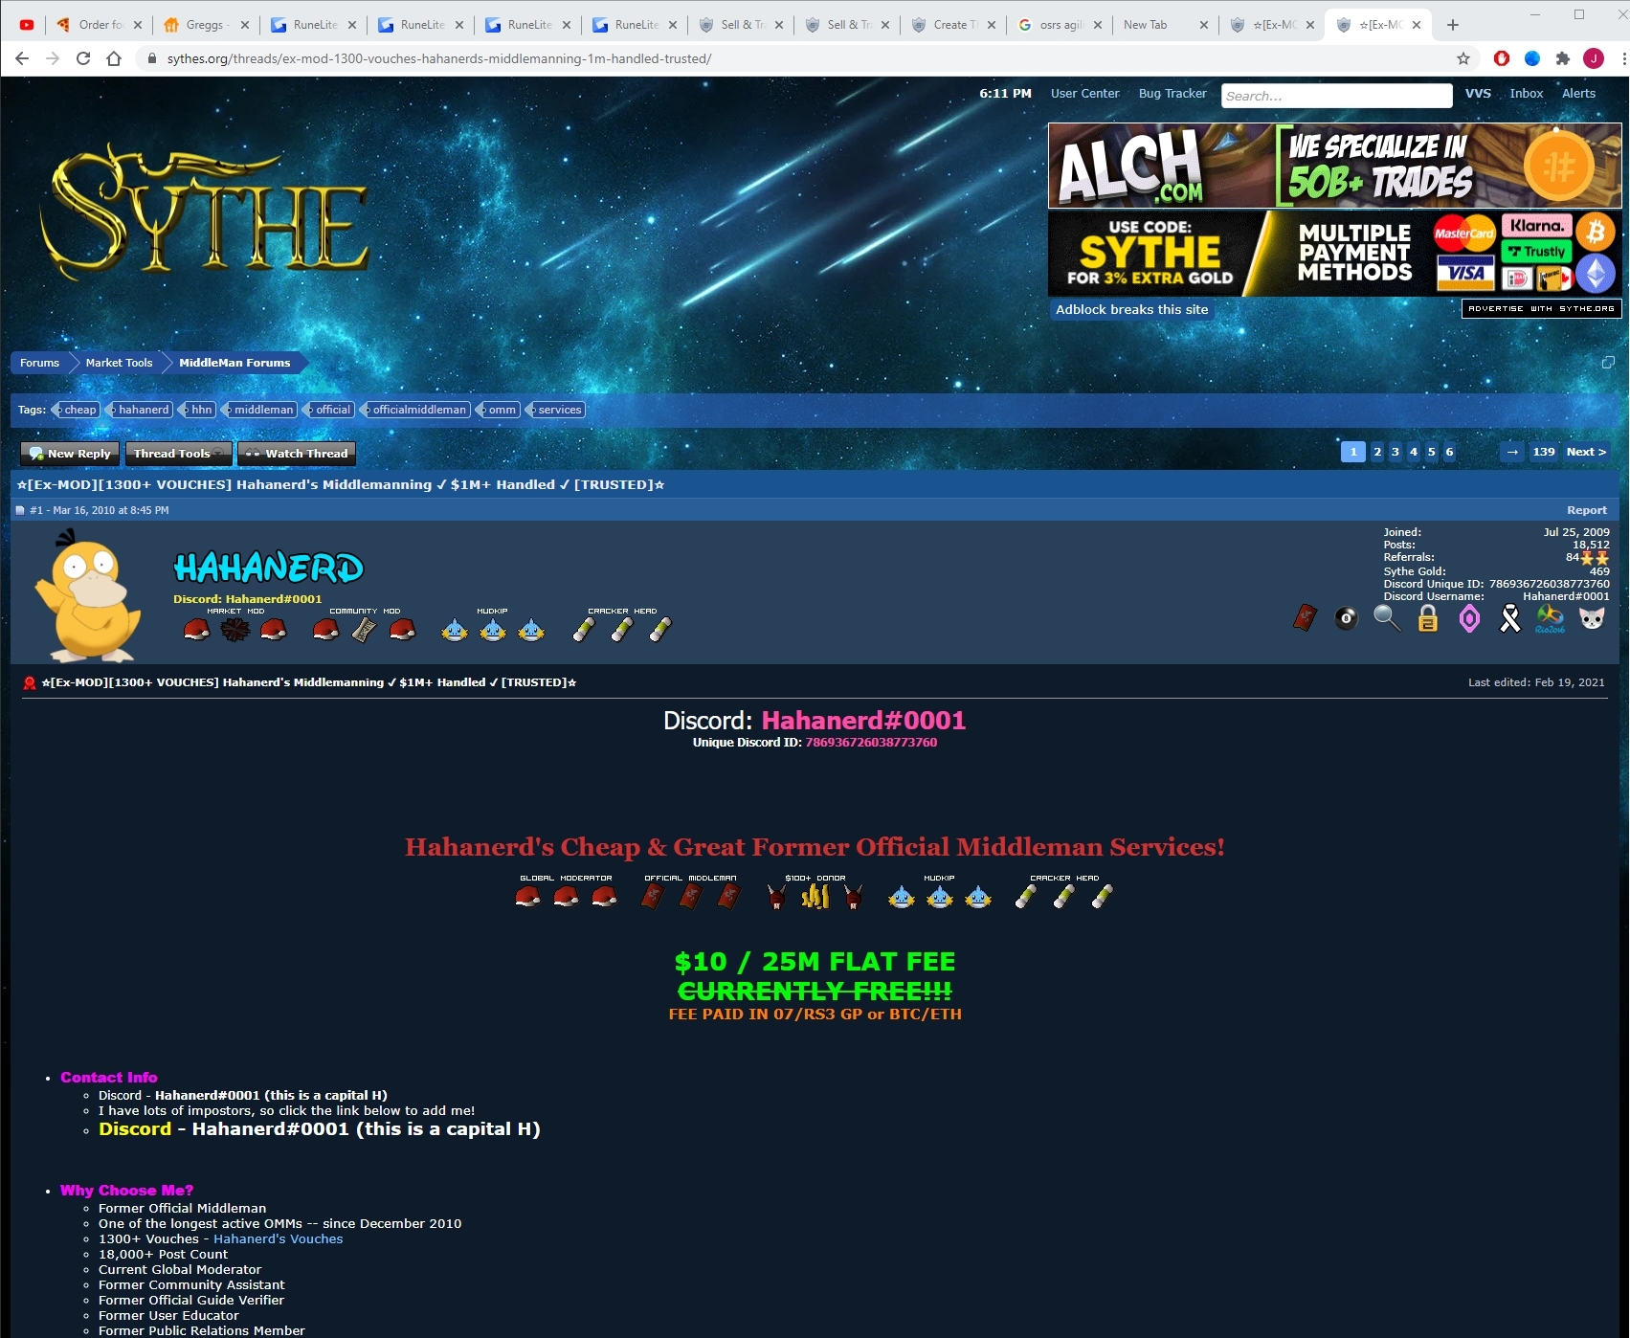Click the cat face badge icon
The image size is (1630, 1338).
[1592, 618]
